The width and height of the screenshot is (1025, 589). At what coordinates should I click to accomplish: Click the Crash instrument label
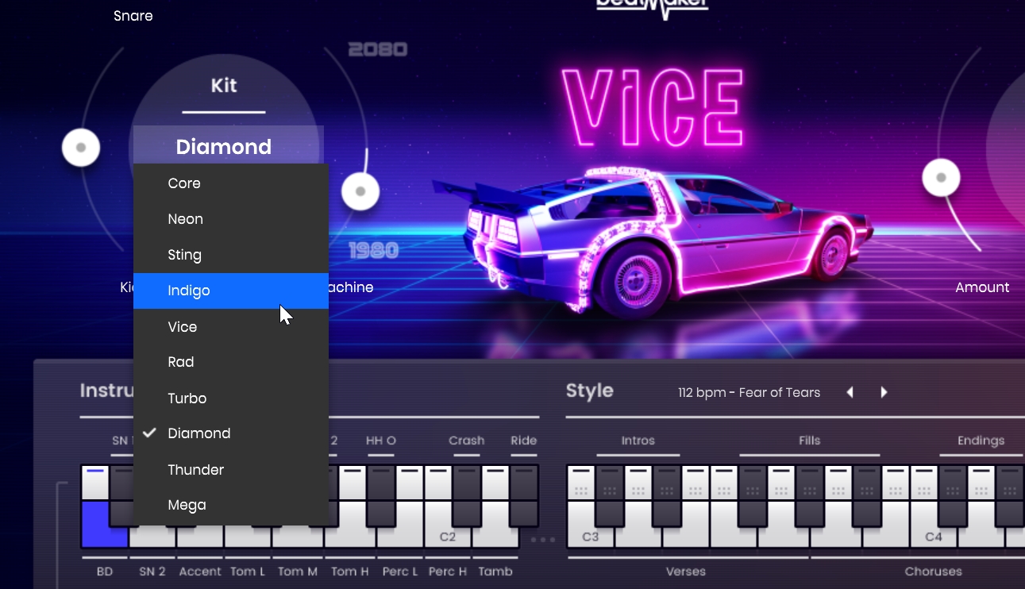pos(466,441)
